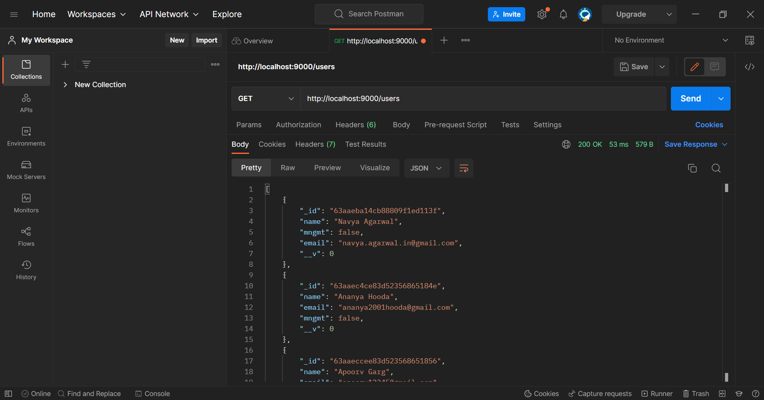Select the Collections sidebar icon
The image size is (764, 400).
point(26,70)
